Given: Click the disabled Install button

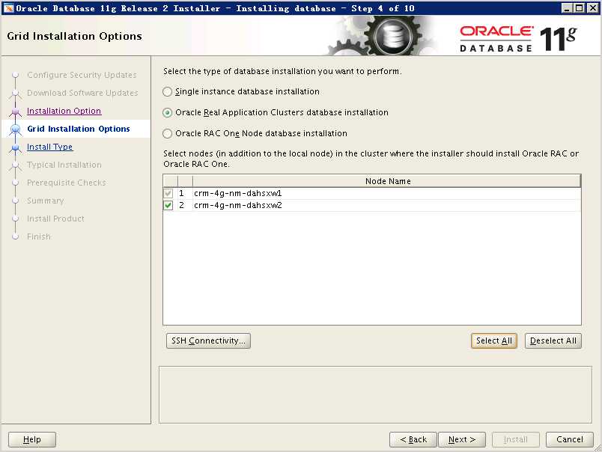Looking at the screenshot, I should coord(516,439).
